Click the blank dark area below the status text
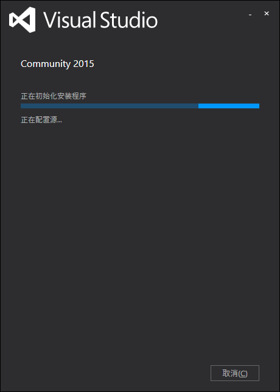The height and width of the screenshot is (392, 280). tap(140, 237)
